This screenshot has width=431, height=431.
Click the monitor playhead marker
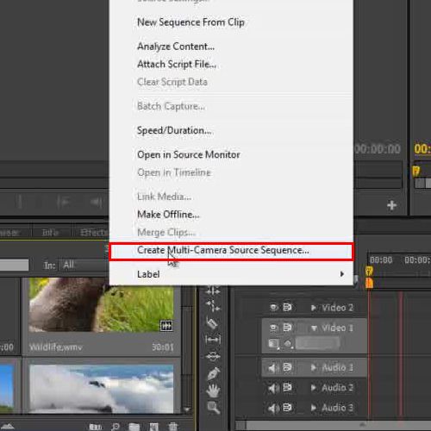pos(416,172)
